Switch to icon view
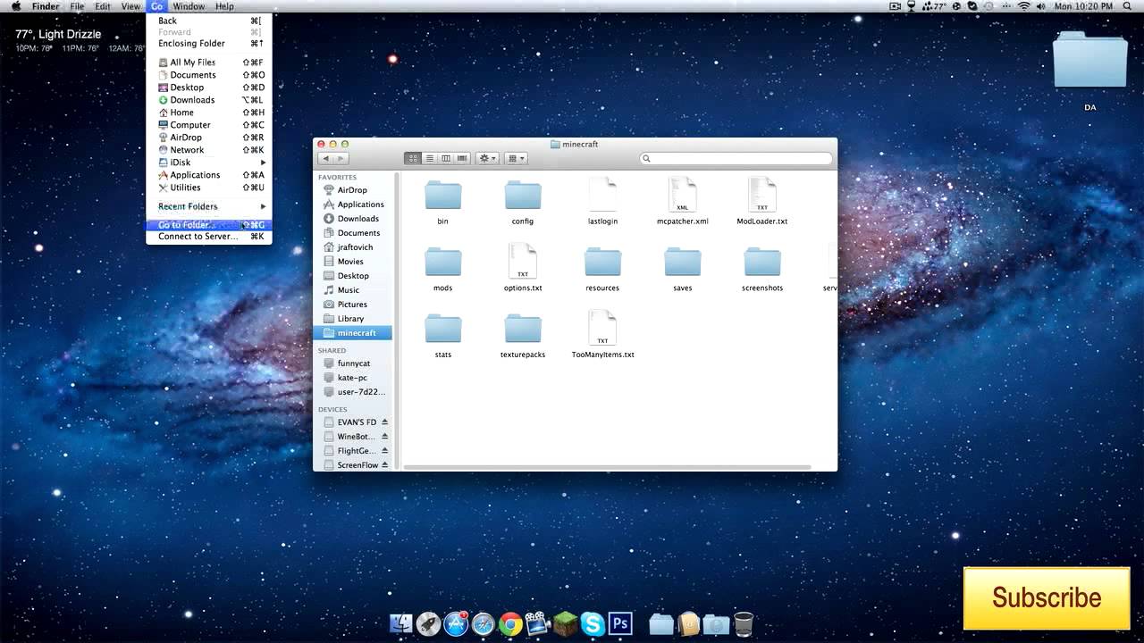The width and height of the screenshot is (1144, 643). point(413,158)
